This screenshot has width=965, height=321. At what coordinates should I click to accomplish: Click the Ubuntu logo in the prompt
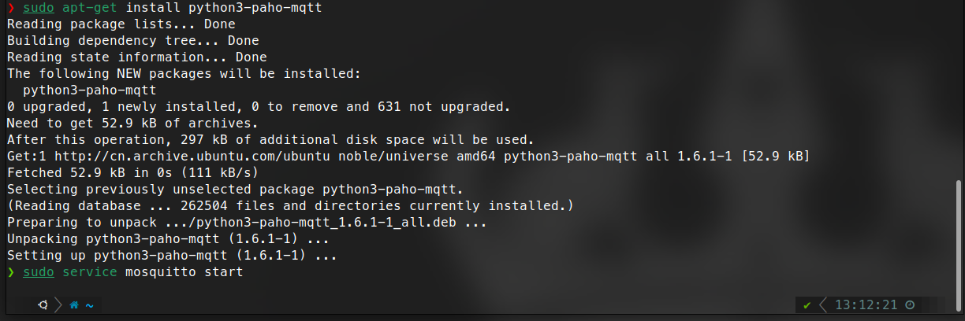[x=43, y=304]
